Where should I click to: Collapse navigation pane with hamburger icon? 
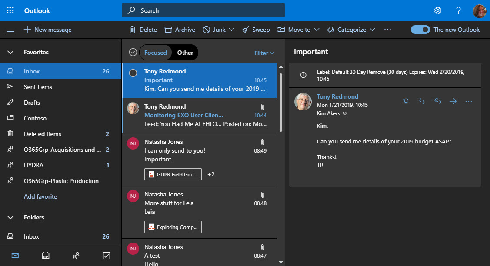10,30
